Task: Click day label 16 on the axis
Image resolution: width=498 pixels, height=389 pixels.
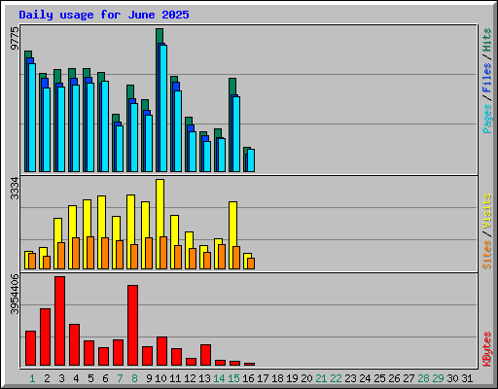Action: pyautogui.click(x=248, y=378)
